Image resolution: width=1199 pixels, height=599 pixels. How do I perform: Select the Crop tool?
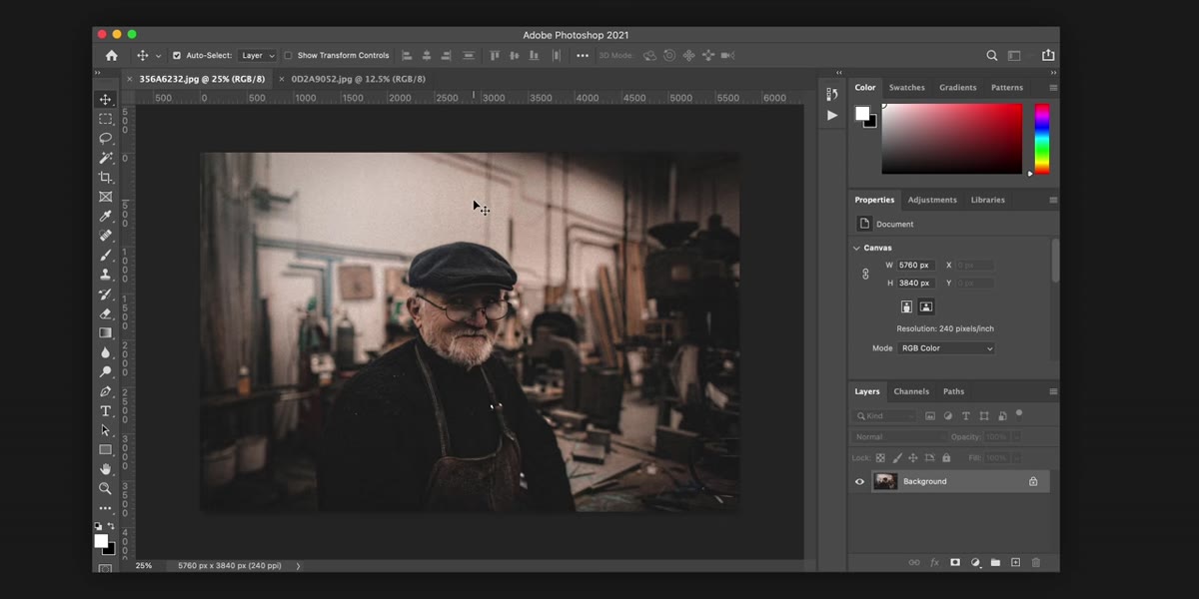105,177
